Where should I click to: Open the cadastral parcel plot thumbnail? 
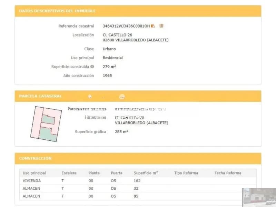coord(46,124)
